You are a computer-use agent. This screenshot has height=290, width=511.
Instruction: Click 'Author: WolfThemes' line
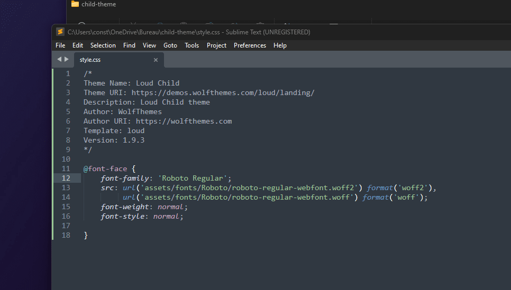(x=123, y=111)
